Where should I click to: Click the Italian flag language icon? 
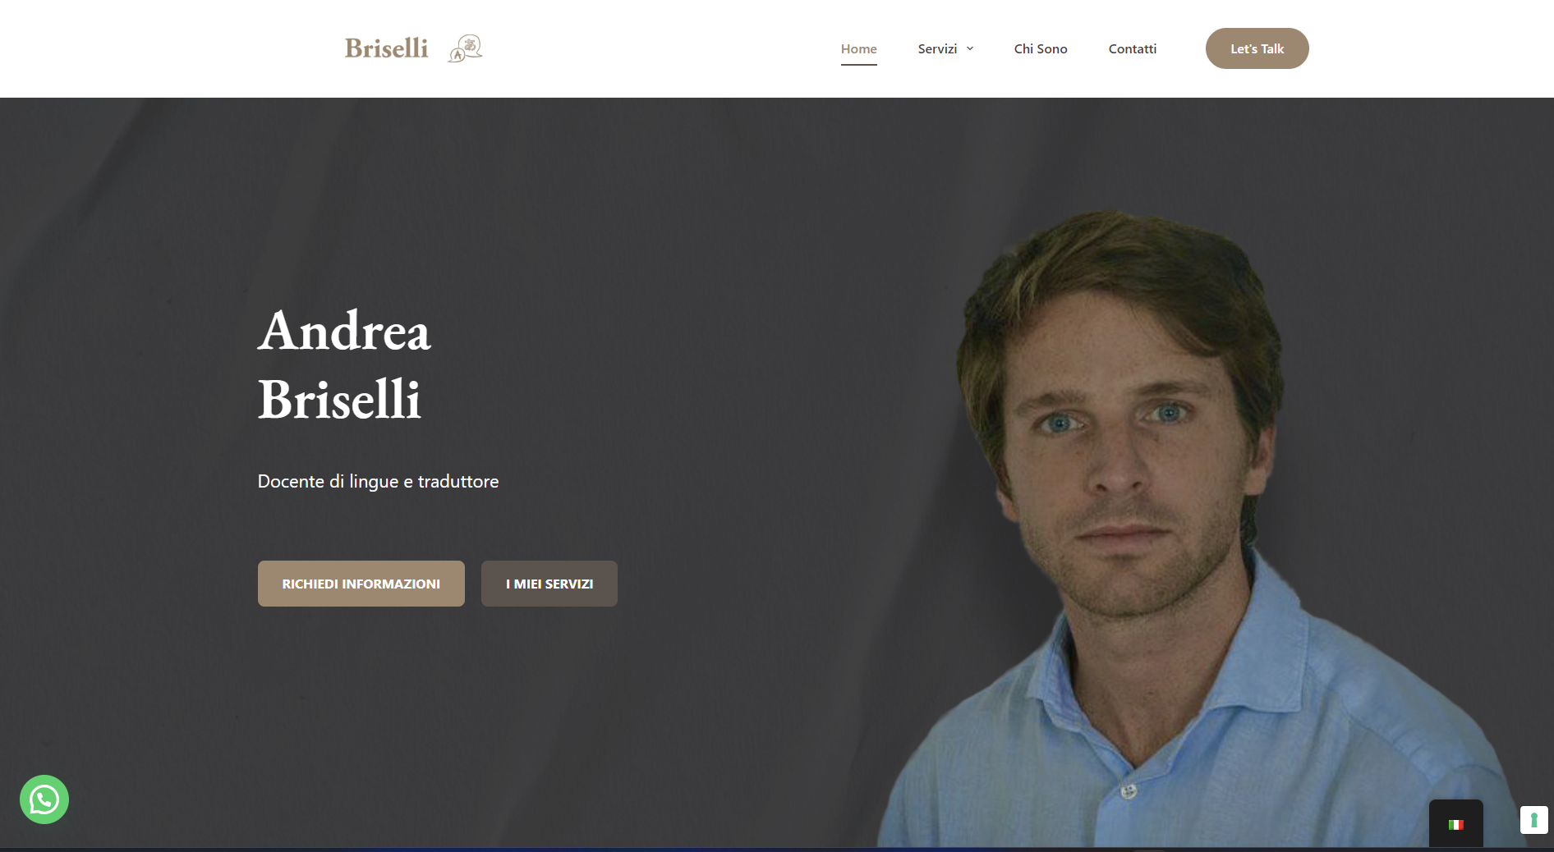(1456, 825)
